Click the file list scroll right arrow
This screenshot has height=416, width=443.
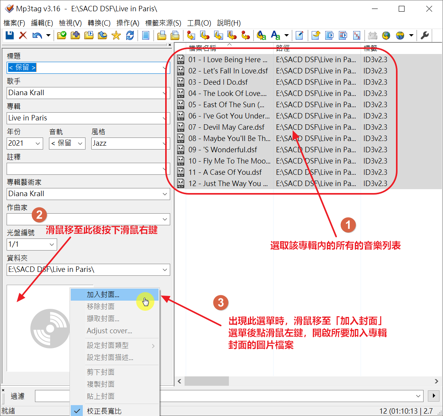(x=436, y=381)
